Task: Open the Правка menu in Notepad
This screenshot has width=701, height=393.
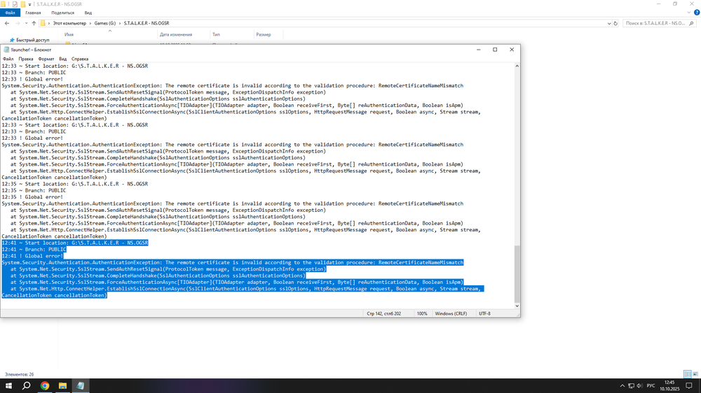Action: [25, 59]
